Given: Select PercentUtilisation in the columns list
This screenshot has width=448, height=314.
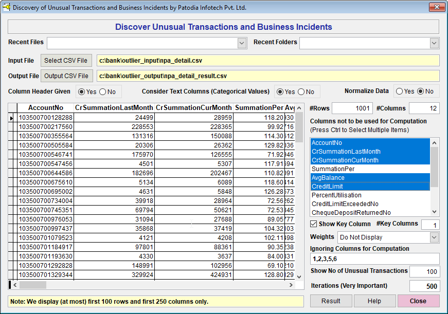Looking at the screenshot, I should pyautogui.click(x=336, y=195).
